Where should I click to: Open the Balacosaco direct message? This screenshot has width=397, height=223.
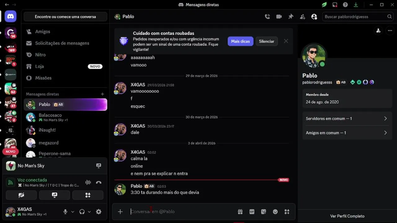[65, 117]
